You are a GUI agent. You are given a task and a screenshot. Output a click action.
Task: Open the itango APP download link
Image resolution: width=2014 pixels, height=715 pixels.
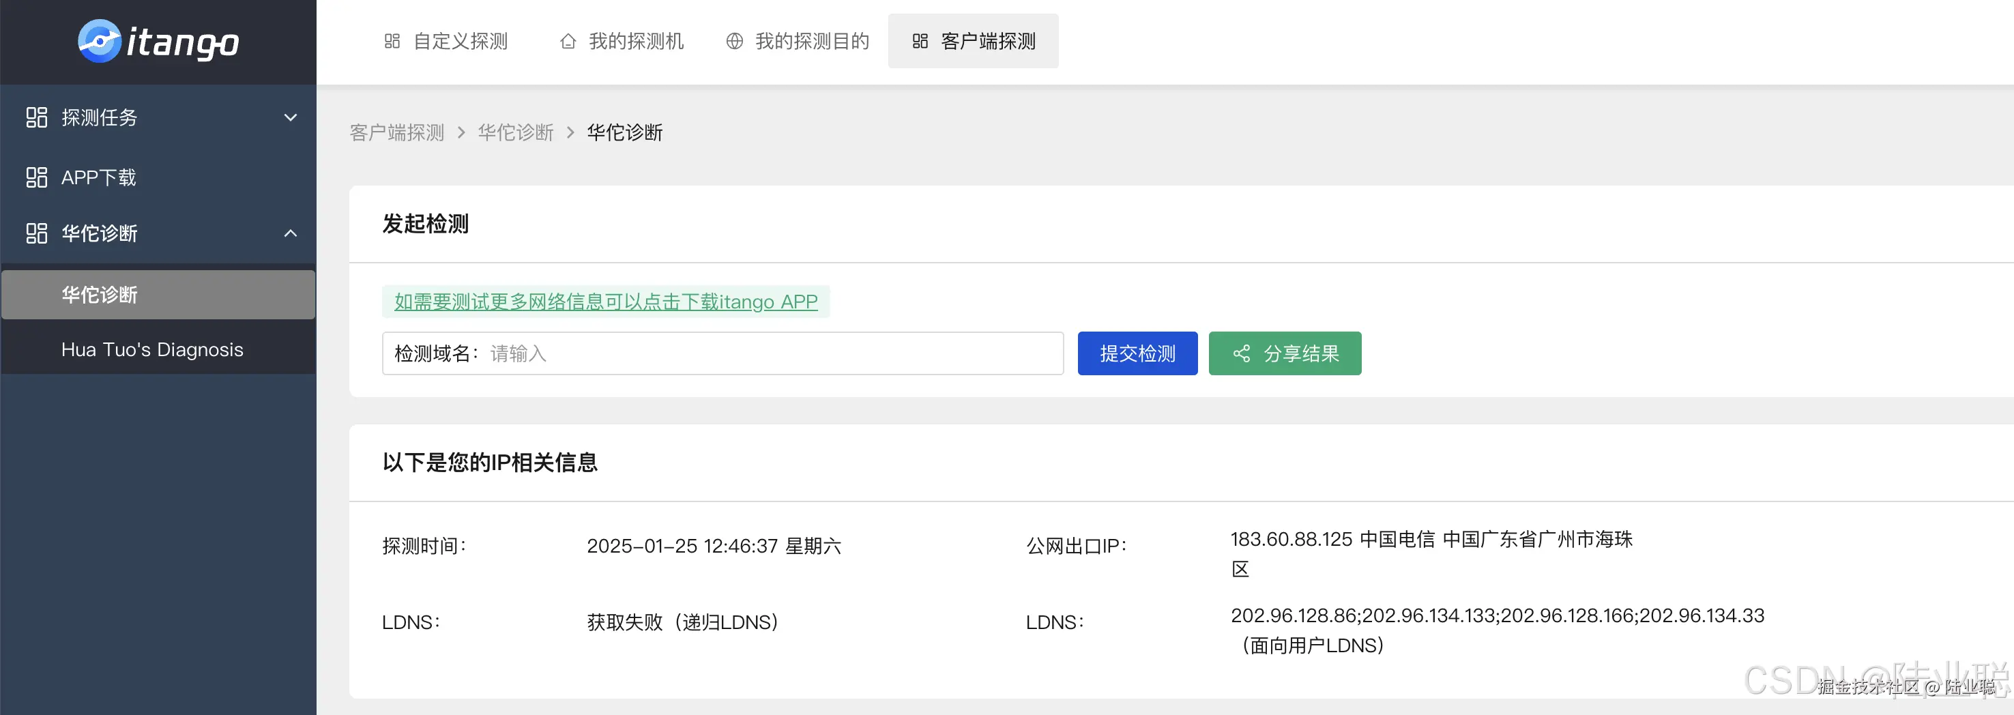(x=605, y=302)
